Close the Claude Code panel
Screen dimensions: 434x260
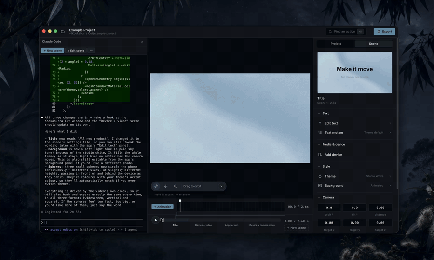142,42
